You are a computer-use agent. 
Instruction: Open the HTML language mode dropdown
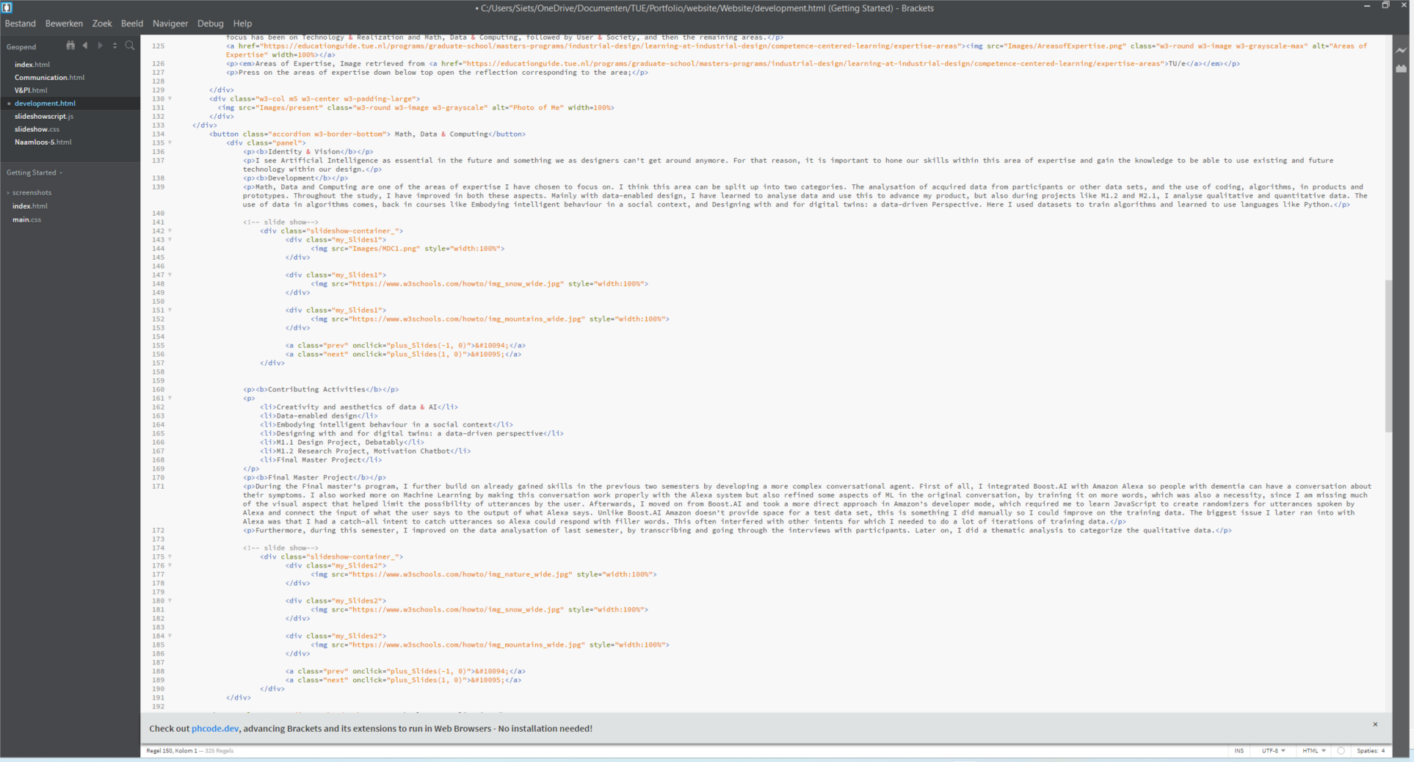[x=1313, y=751]
